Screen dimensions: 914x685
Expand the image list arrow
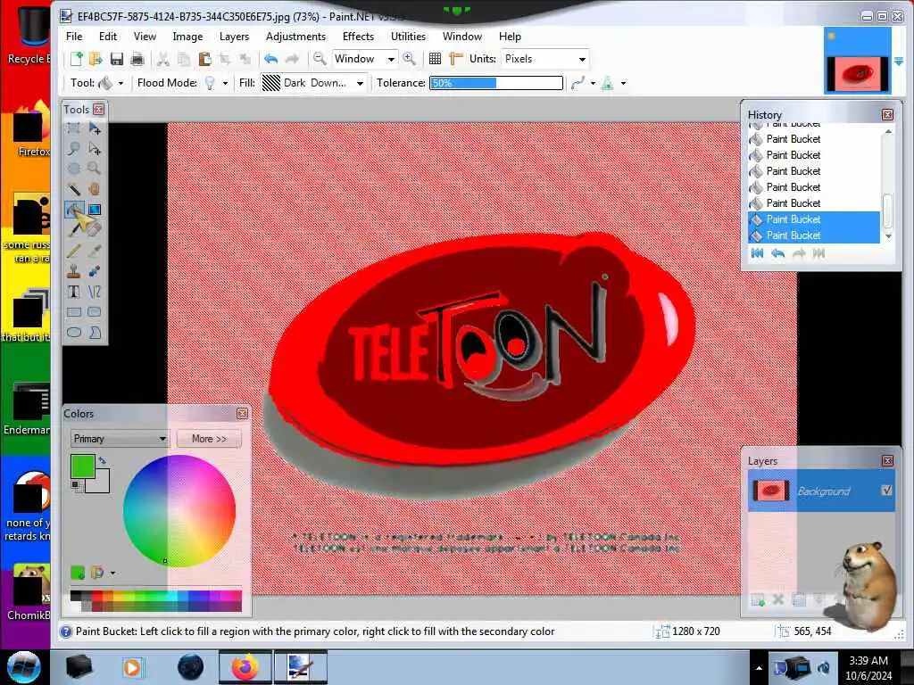[x=898, y=62]
